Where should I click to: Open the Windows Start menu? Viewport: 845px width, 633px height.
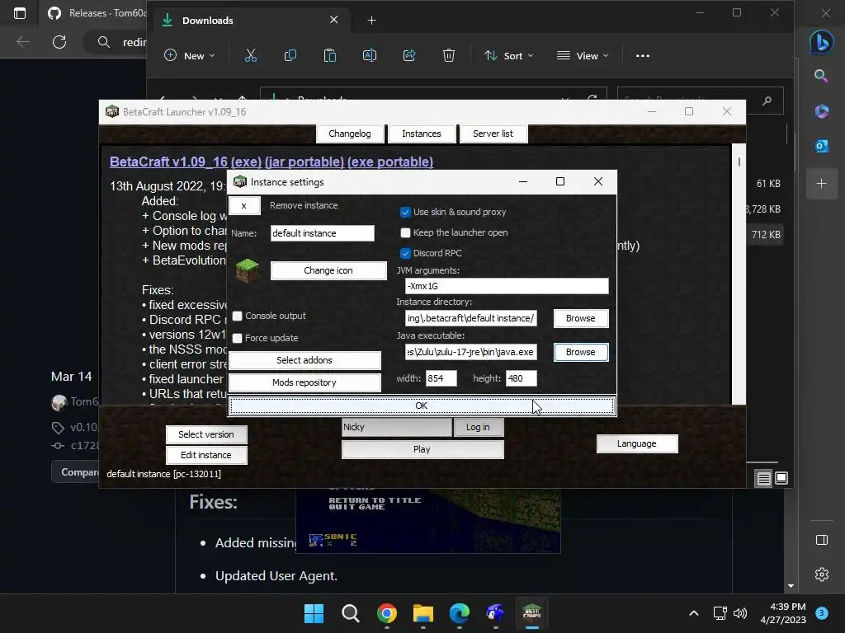[314, 613]
